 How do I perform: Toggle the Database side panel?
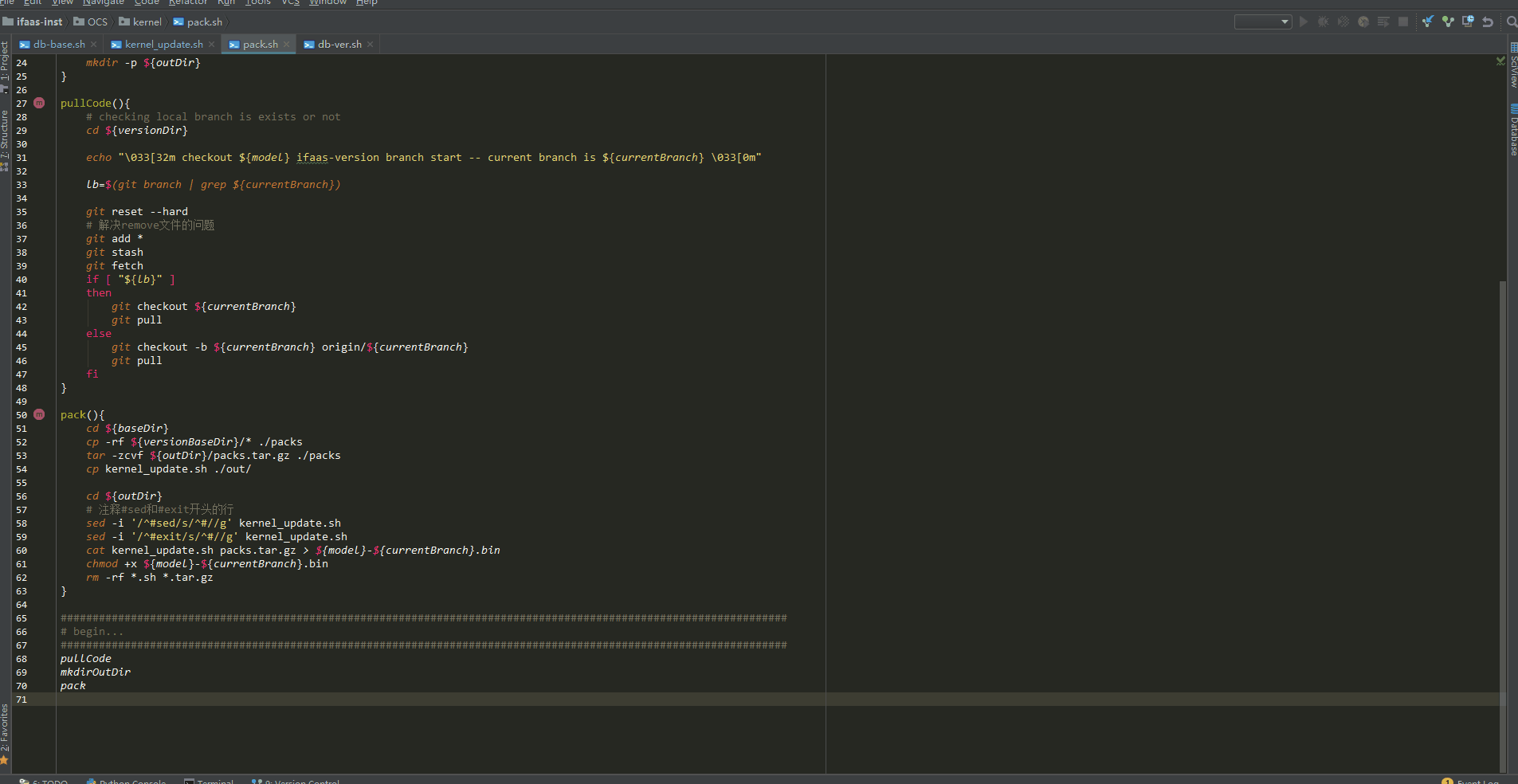1513,131
